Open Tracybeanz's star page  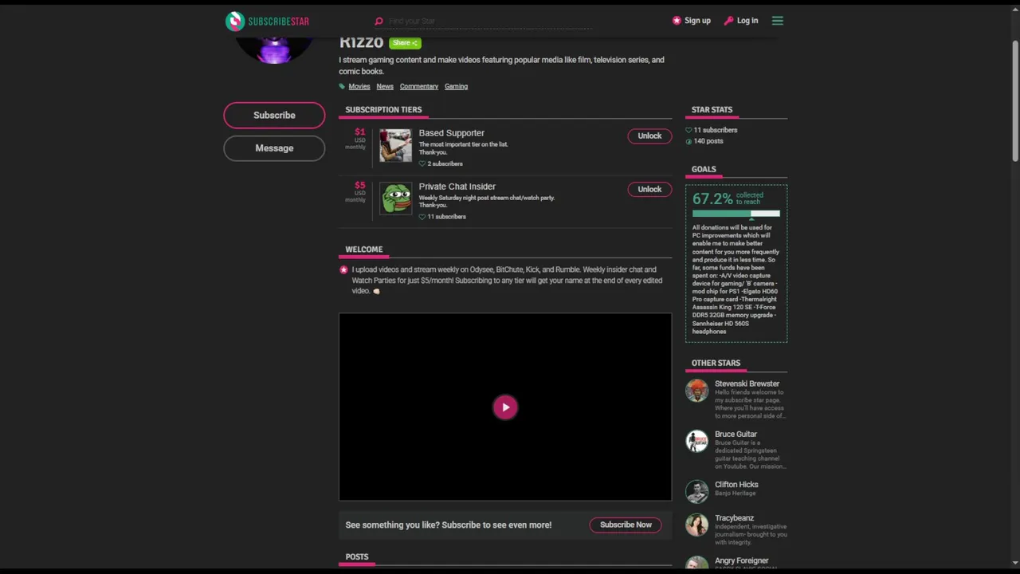[734, 518]
